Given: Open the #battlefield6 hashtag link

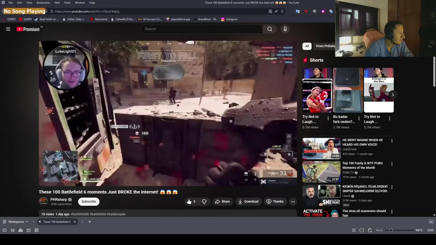Looking at the screenshot, I should click(80, 214).
